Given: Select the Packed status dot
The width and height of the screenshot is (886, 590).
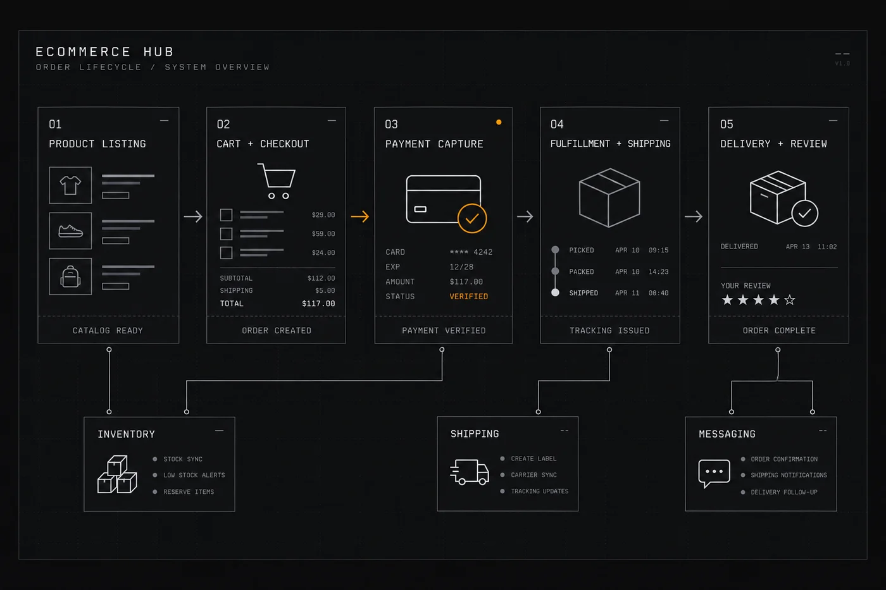Looking at the screenshot, I should click(555, 271).
